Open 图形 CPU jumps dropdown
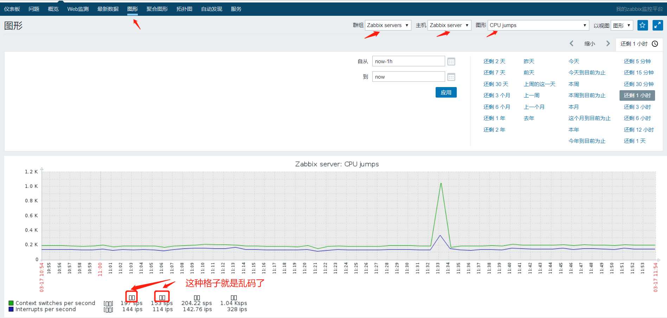This screenshot has width=667, height=318. tap(538, 25)
